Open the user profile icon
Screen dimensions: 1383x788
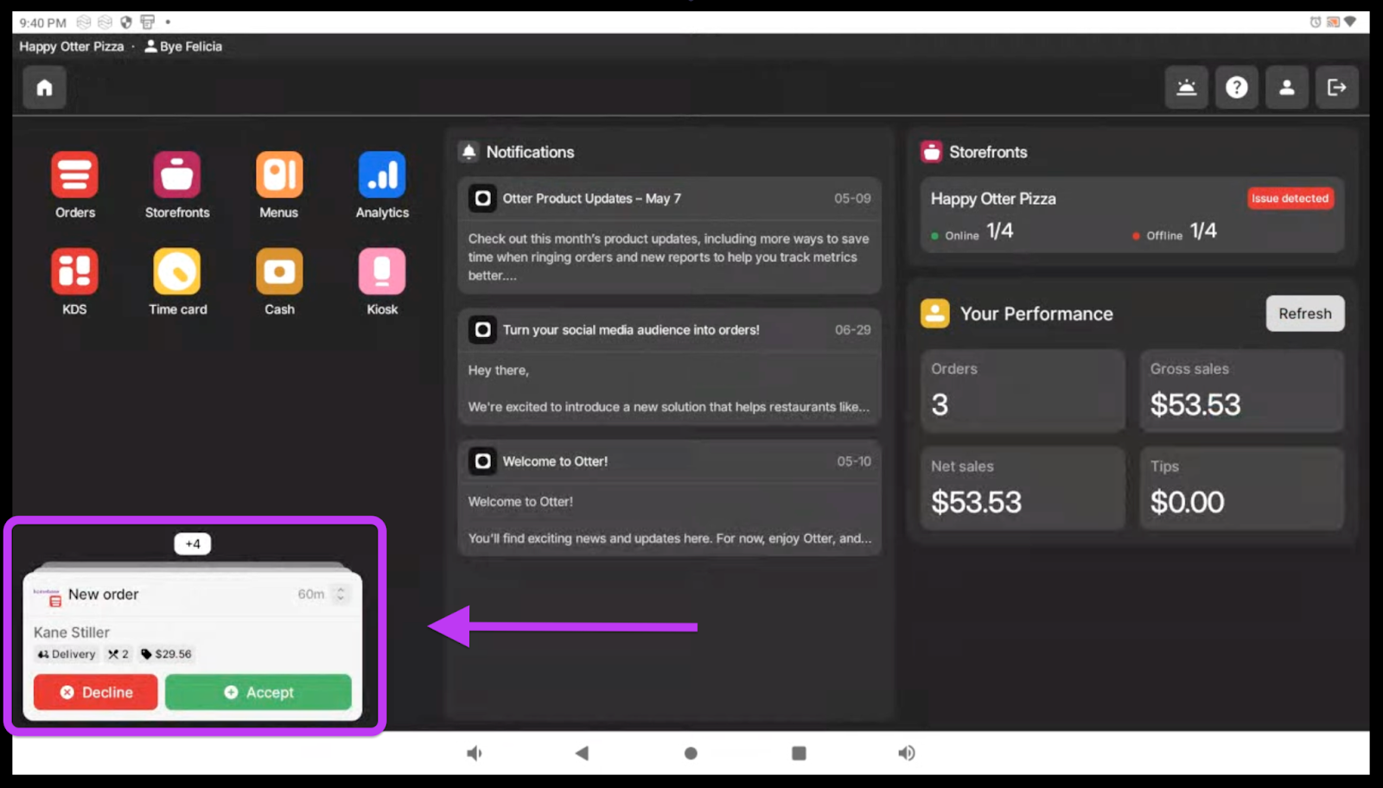(x=1287, y=87)
